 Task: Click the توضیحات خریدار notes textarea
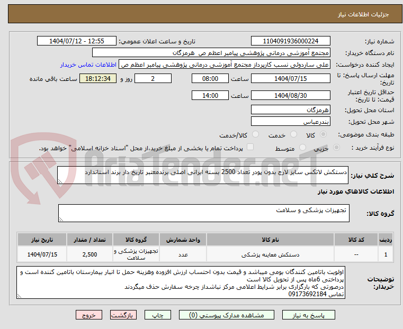pos(181,282)
